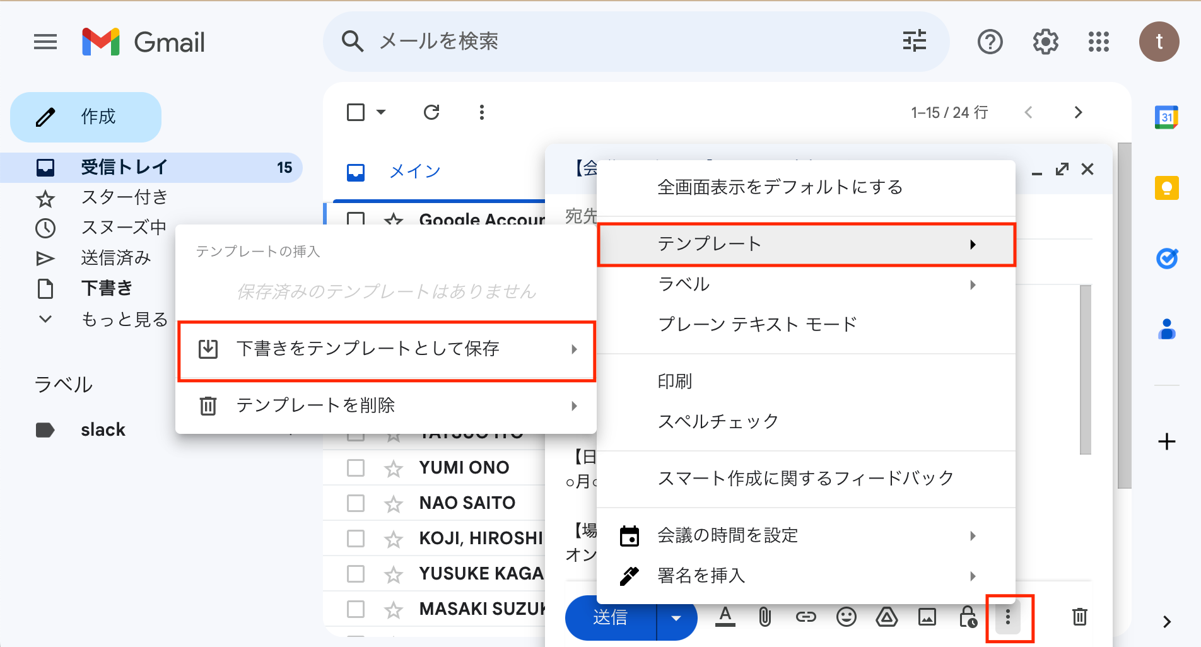The height and width of the screenshot is (647, 1201).
Task: Select the NAO SAITO email checkbox
Action: [356, 503]
